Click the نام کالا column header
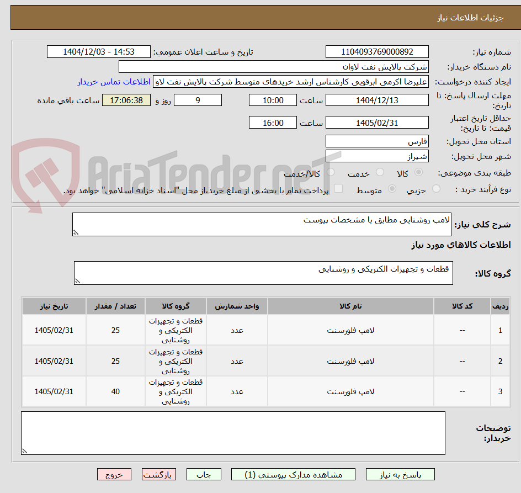Viewport: 521px width, 493px height. (x=350, y=306)
